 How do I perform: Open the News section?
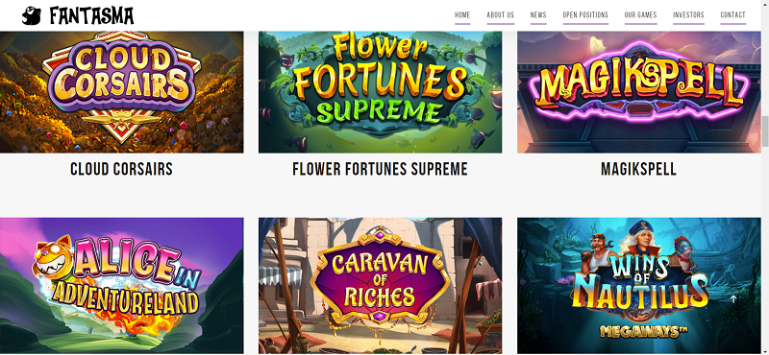[538, 15]
